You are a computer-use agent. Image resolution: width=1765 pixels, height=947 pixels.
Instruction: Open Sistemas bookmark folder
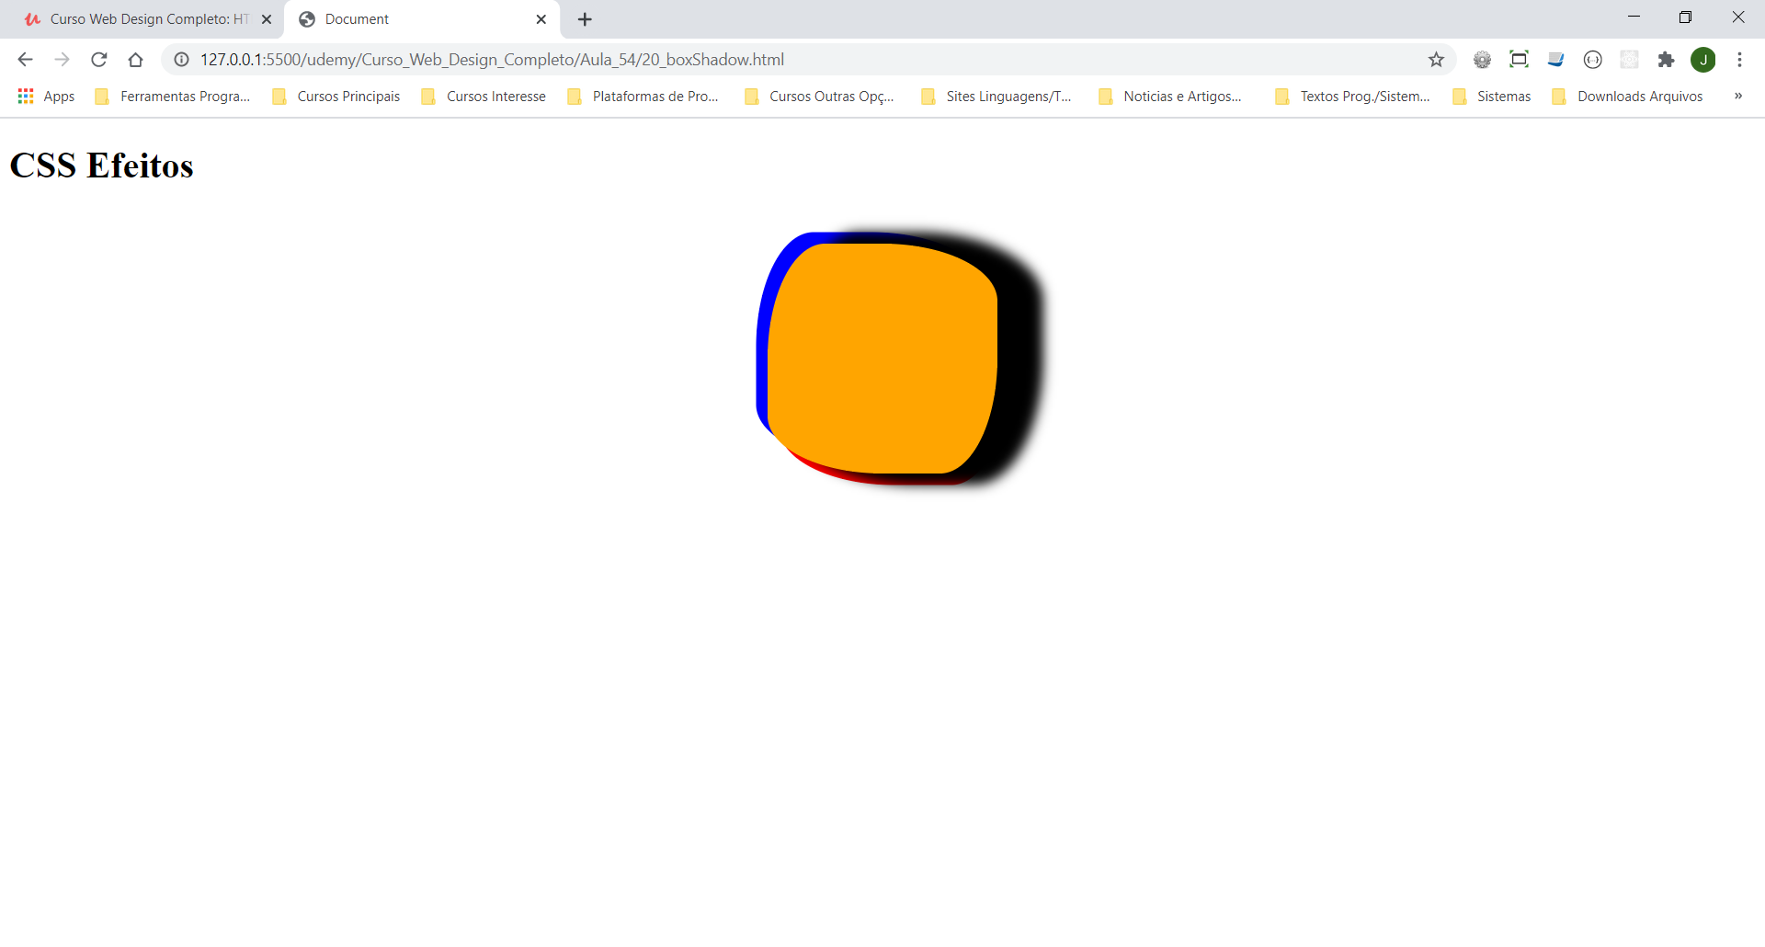1492,97
